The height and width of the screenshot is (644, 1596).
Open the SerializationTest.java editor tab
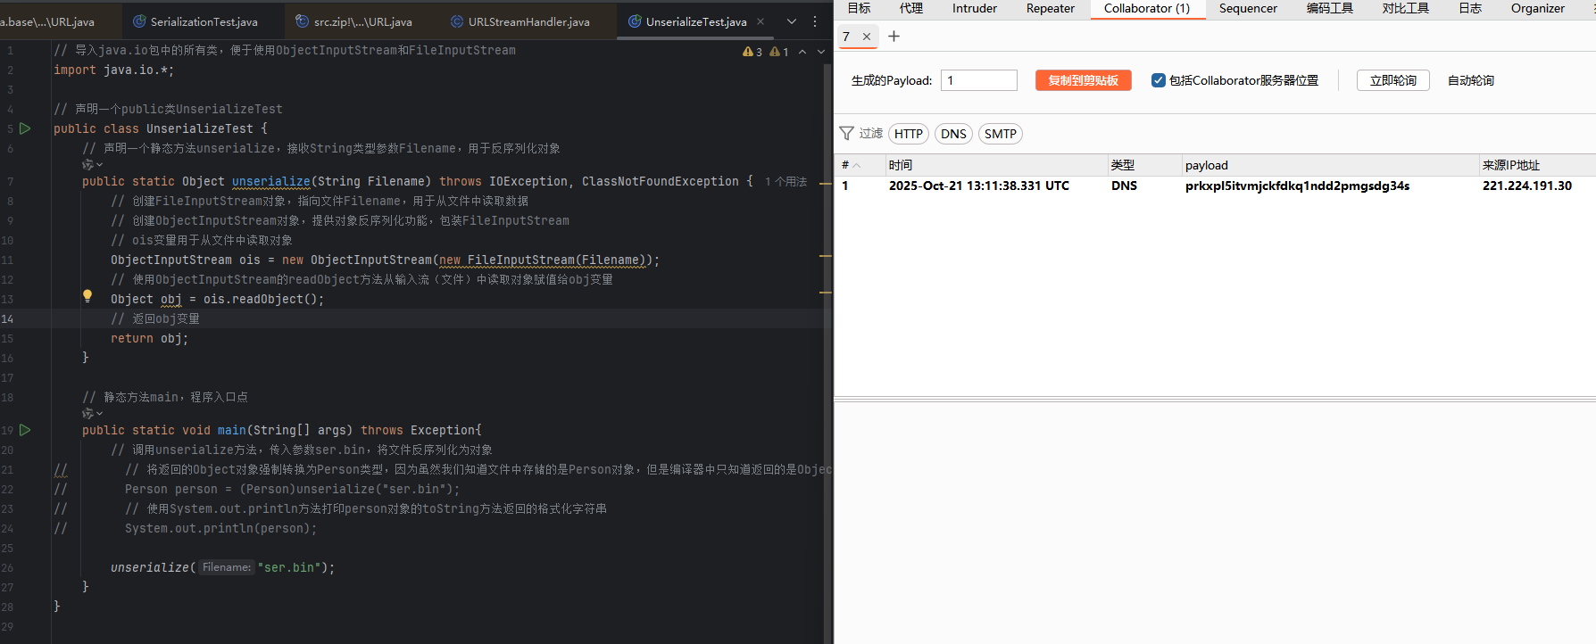(204, 21)
